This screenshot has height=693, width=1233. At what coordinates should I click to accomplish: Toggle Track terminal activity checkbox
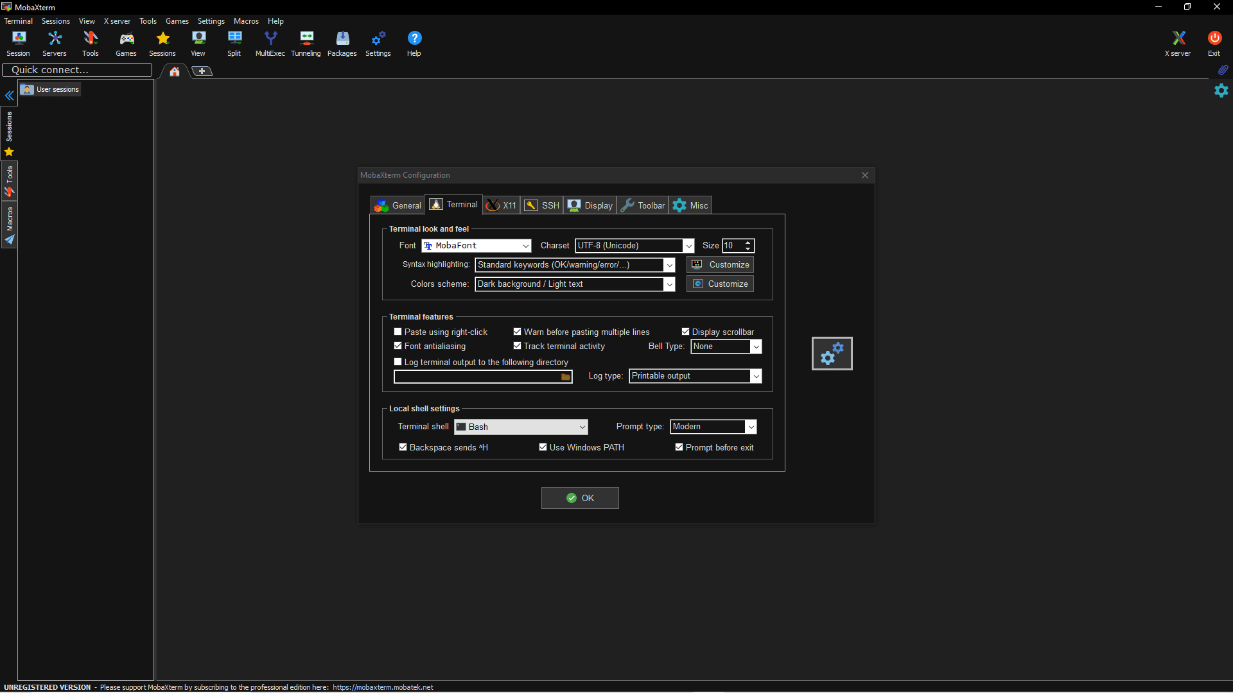pos(517,346)
